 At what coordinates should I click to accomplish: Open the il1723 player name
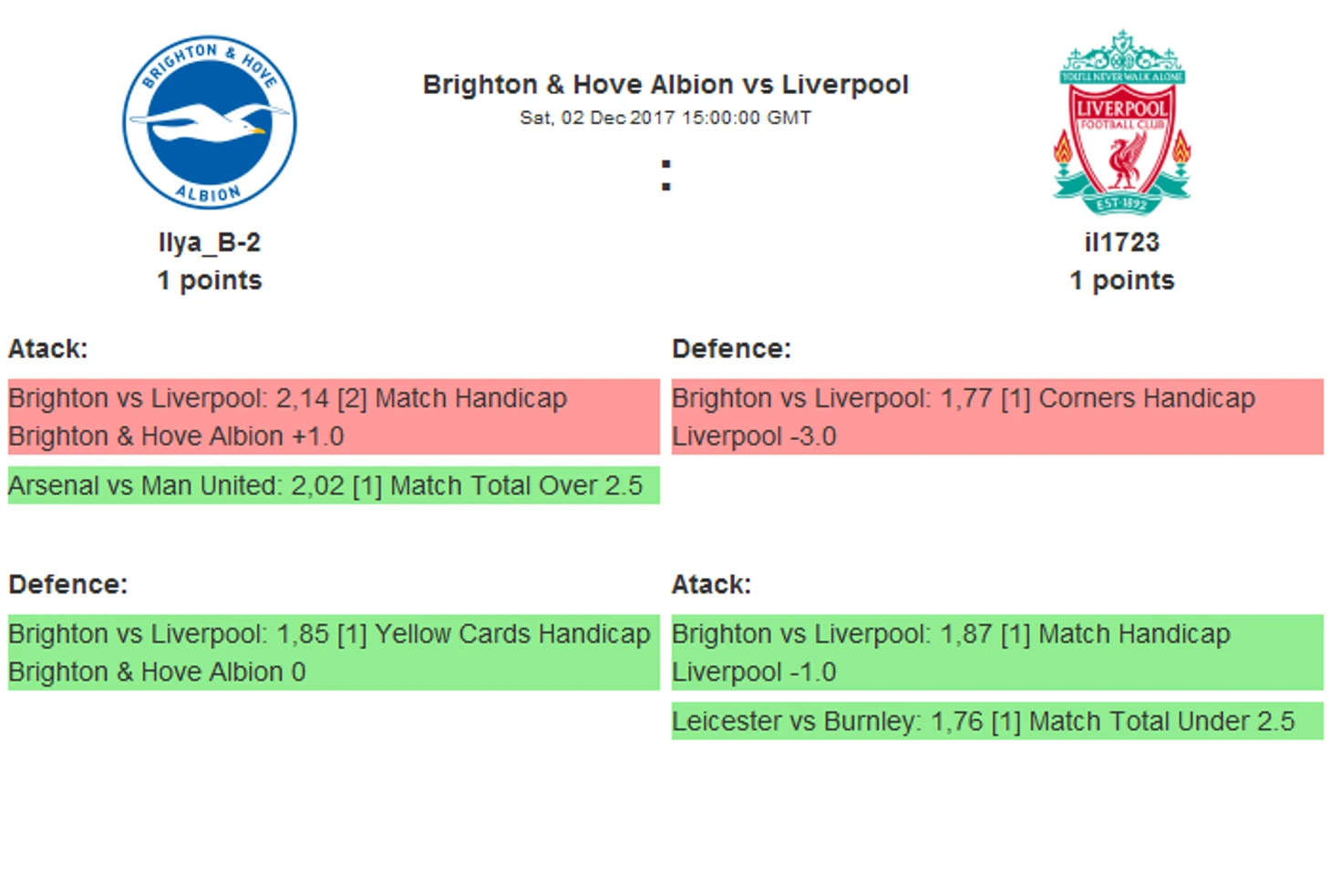point(1121,242)
